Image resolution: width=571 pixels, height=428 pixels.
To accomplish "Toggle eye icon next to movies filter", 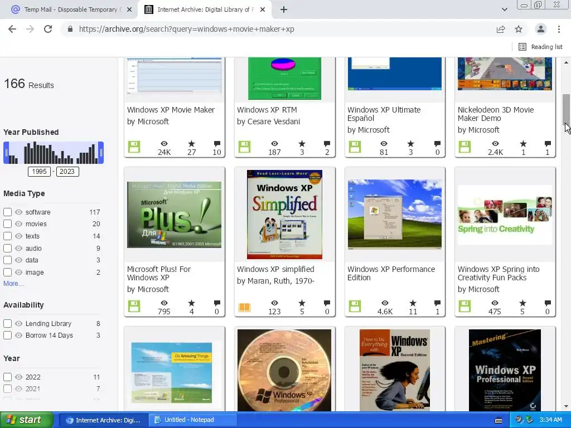I will coord(18,224).
